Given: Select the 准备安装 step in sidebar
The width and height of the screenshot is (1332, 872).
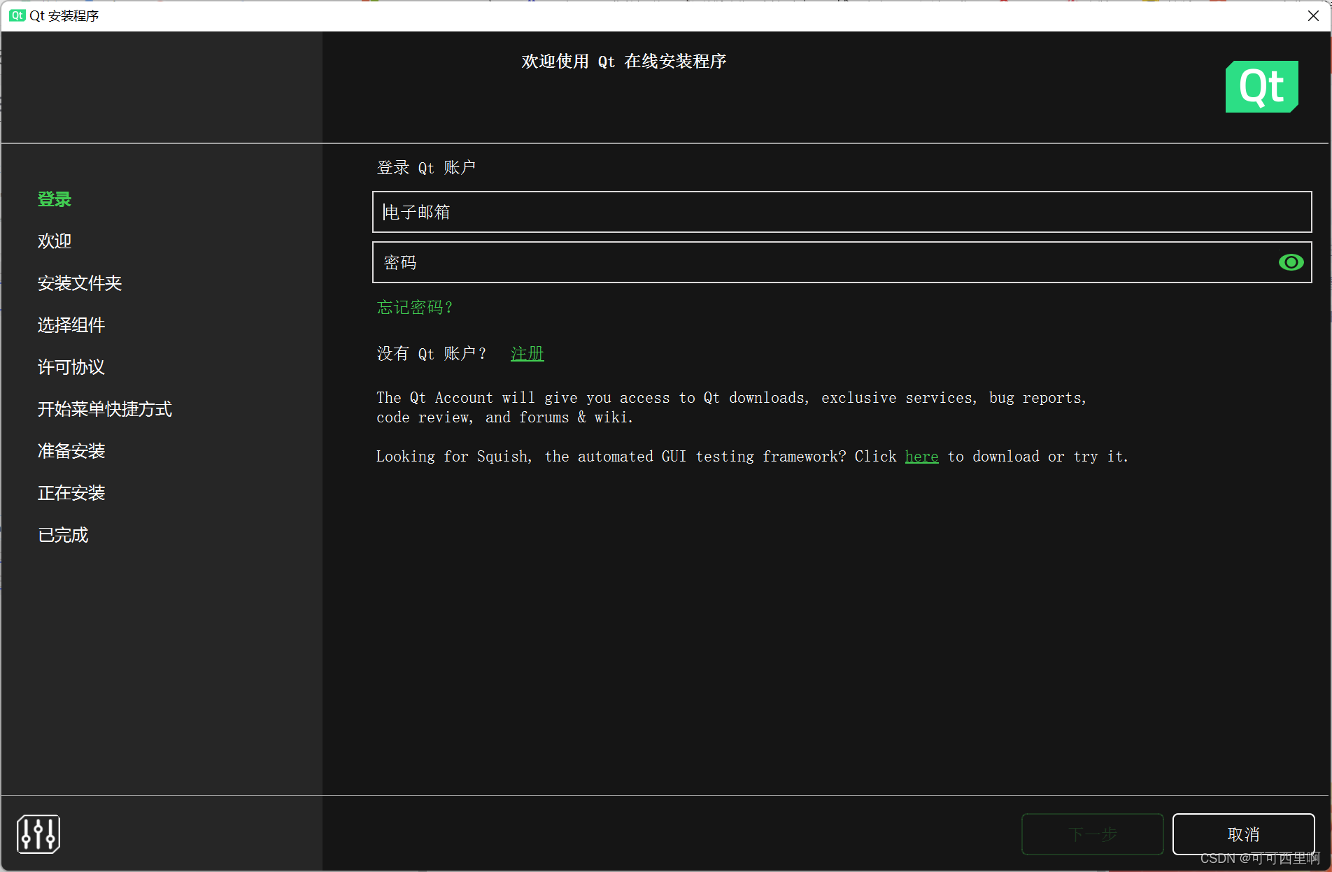Looking at the screenshot, I should [x=71, y=451].
